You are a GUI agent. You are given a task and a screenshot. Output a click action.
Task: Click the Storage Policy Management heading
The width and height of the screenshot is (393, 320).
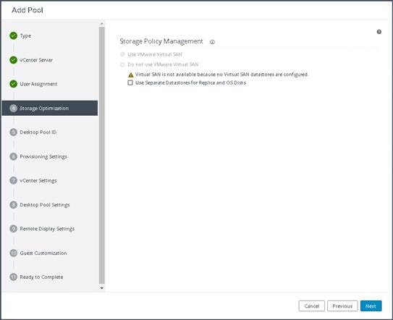point(161,41)
